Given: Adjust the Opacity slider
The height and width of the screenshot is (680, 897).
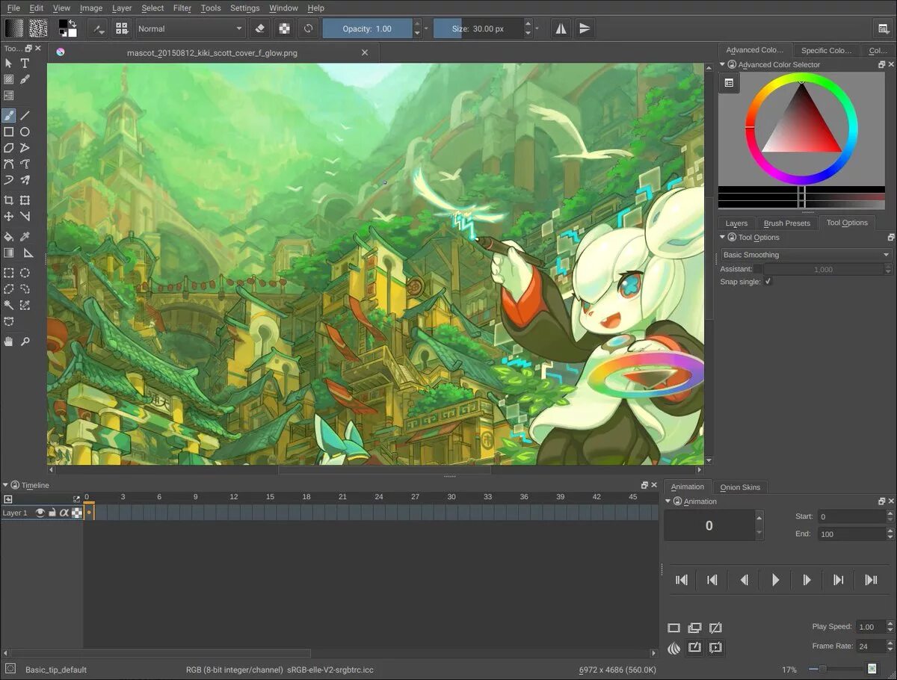Looking at the screenshot, I should pos(367,28).
